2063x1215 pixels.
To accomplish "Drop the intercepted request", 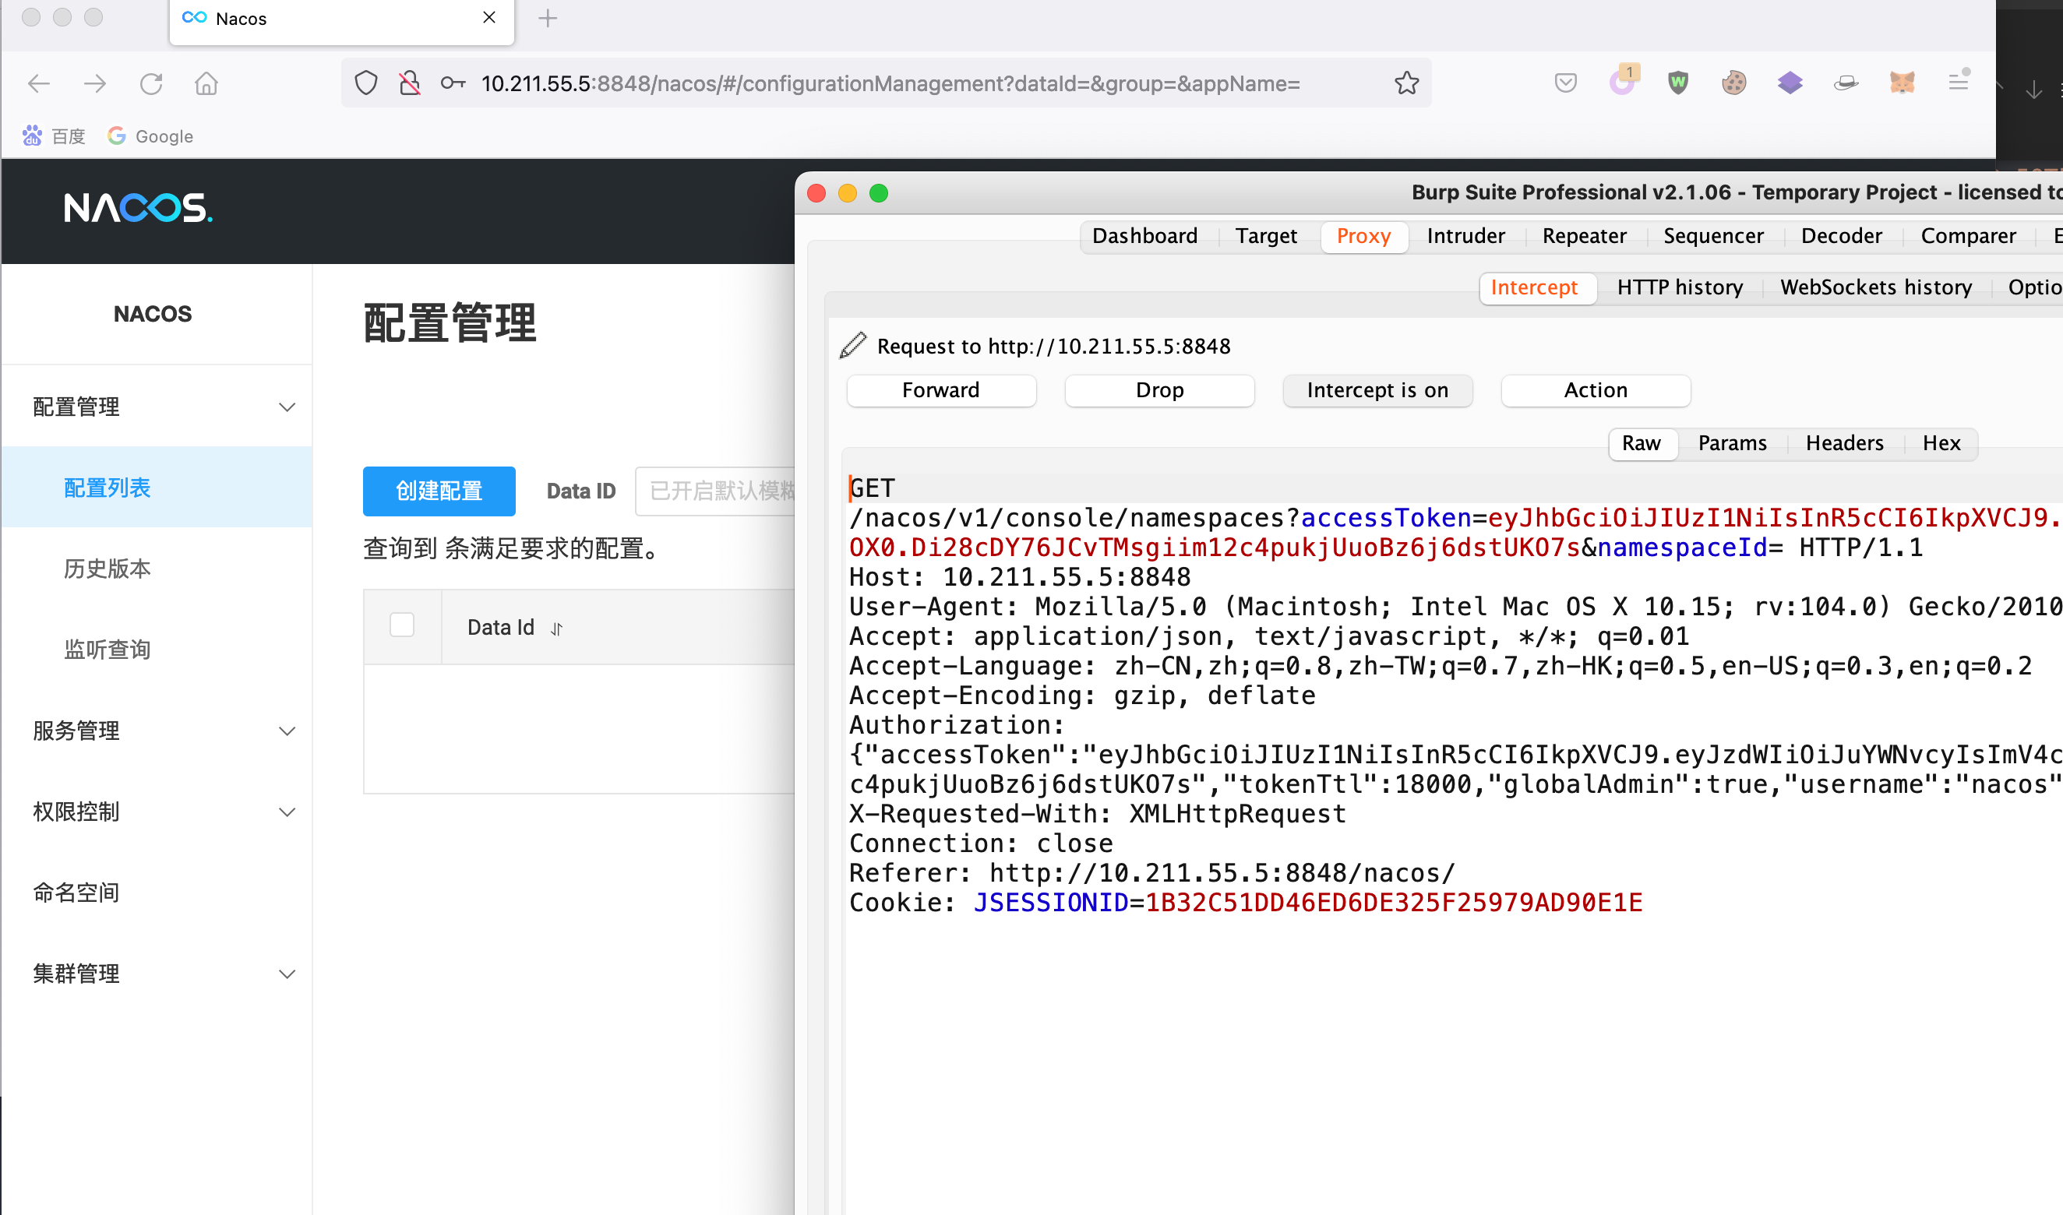I will [x=1158, y=389].
